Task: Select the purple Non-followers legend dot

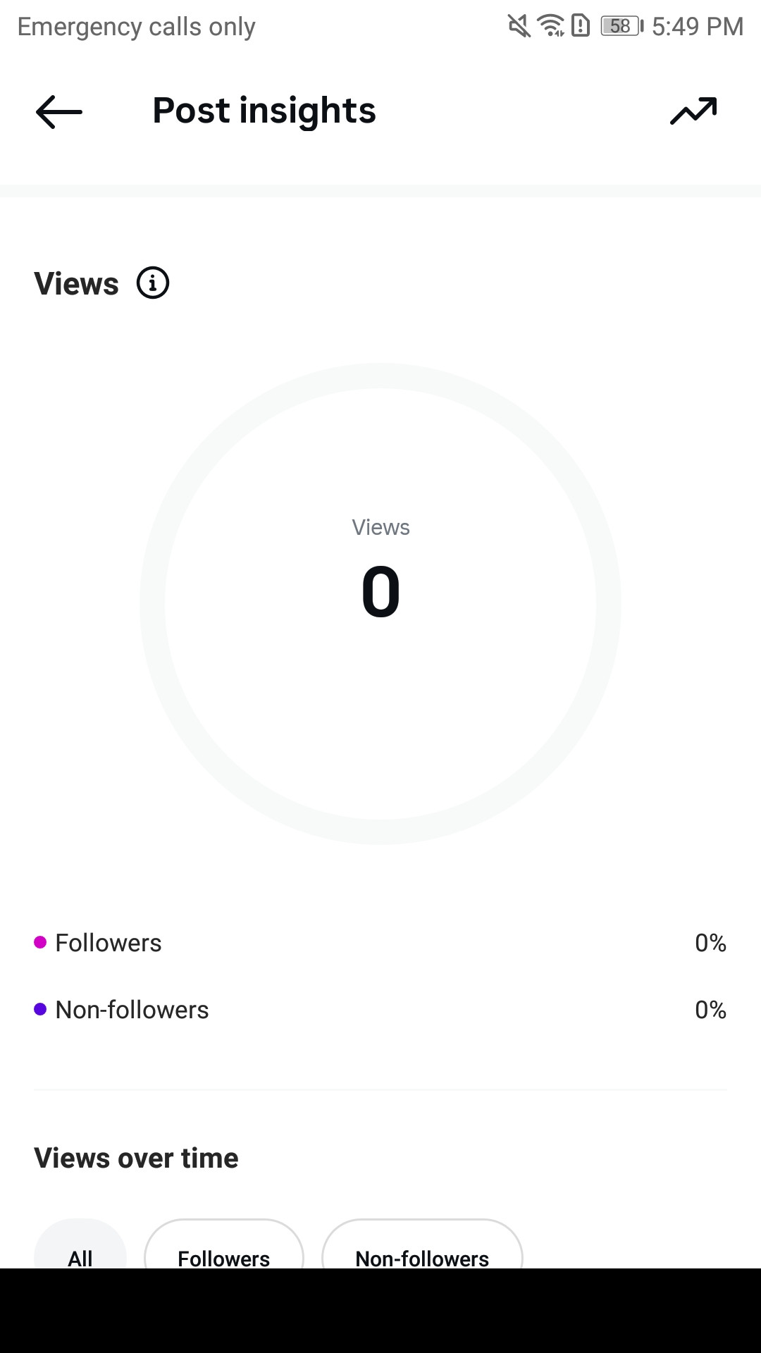Action: 40,1009
